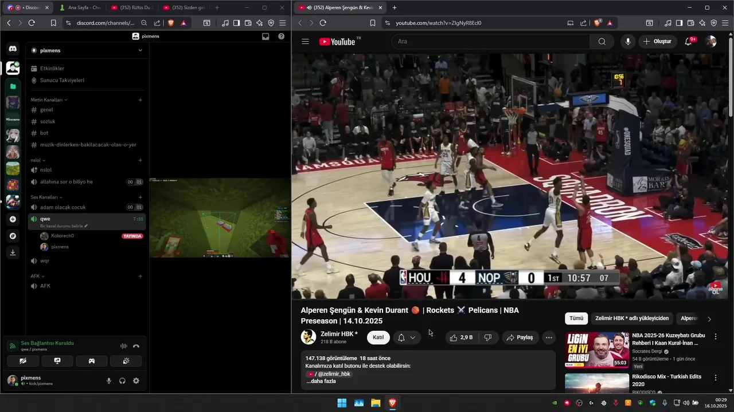Open Discord direct messages home icon
The image size is (734, 412).
point(13,49)
